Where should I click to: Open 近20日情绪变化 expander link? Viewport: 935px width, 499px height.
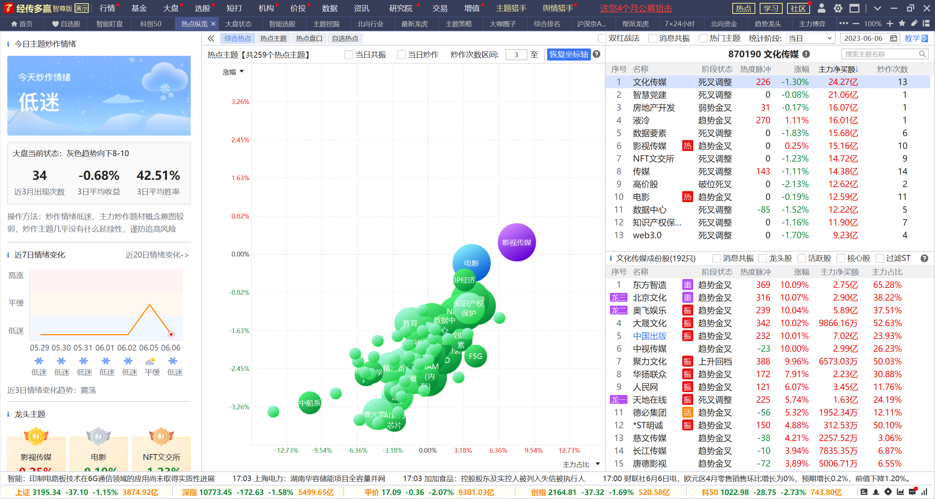click(x=157, y=255)
